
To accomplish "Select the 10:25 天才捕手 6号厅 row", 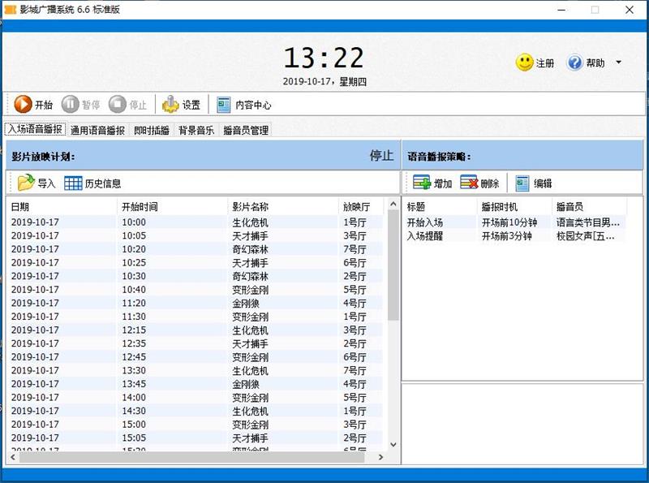I will point(196,263).
